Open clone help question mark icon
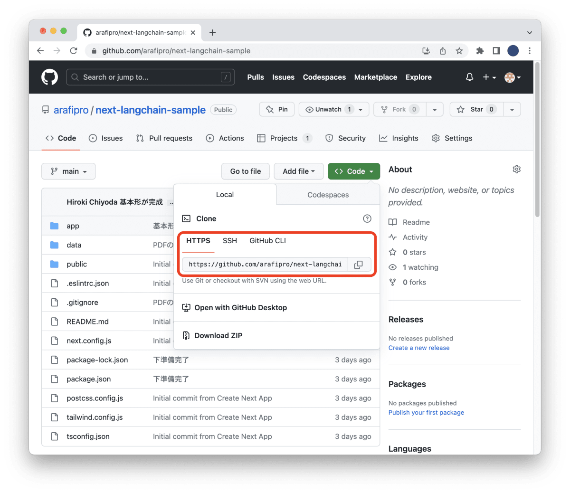The width and height of the screenshot is (570, 493). (367, 218)
